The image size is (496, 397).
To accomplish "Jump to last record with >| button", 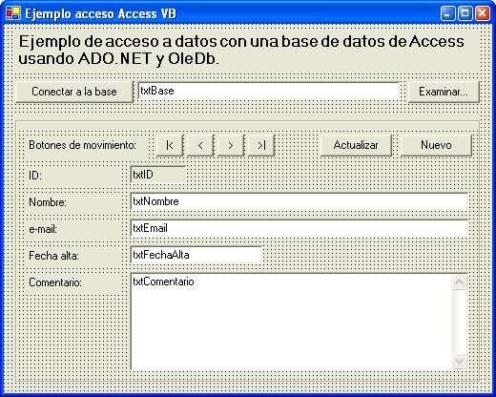I will coord(261,145).
